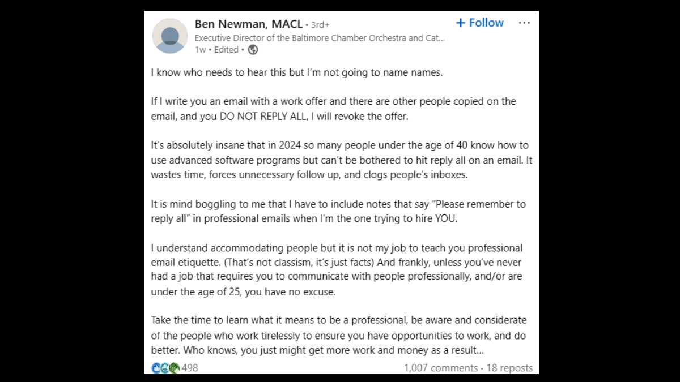
Task: Click the 3rd+ connection degree label
Action: tap(320, 24)
